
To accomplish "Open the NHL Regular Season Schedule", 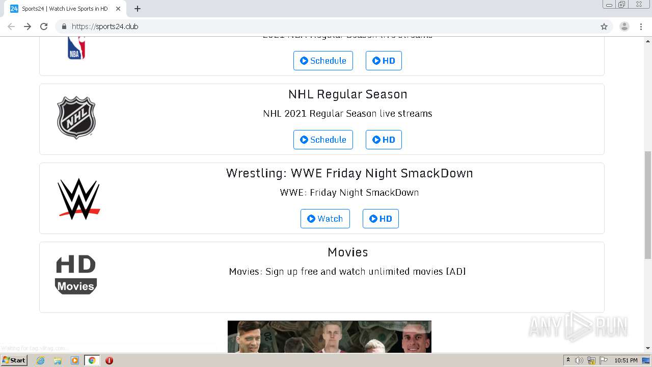I will (323, 140).
